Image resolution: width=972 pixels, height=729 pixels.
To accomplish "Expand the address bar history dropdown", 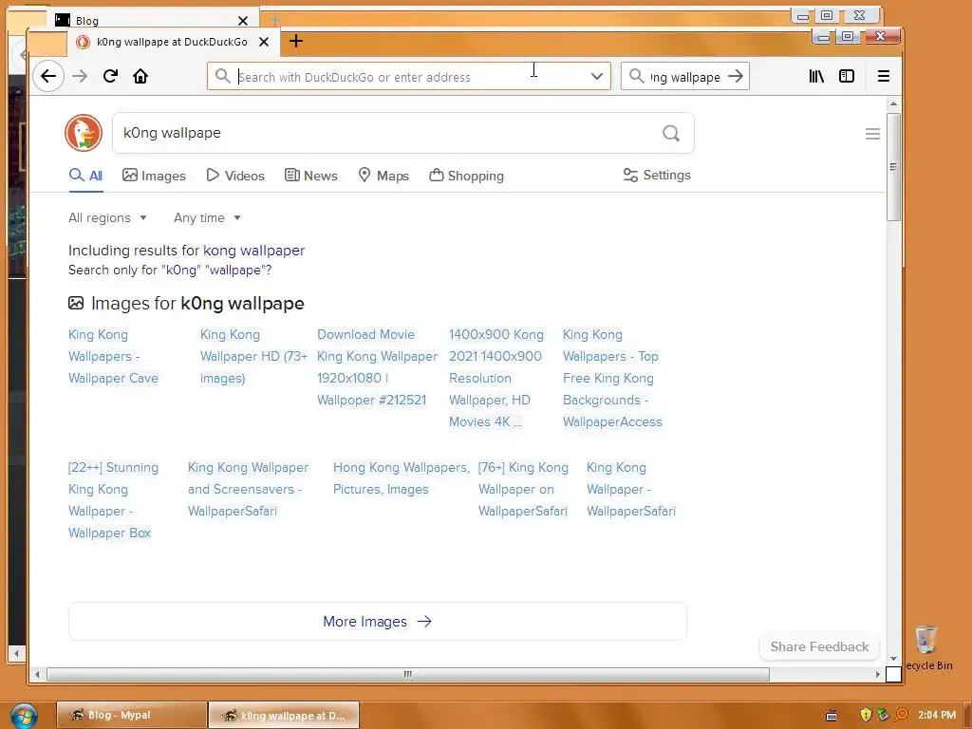I will [596, 76].
